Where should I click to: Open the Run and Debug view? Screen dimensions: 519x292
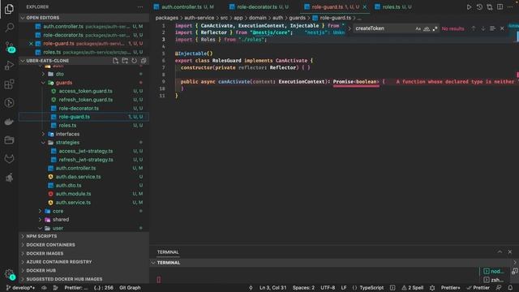pyautogui.click(x=9, y=66)
